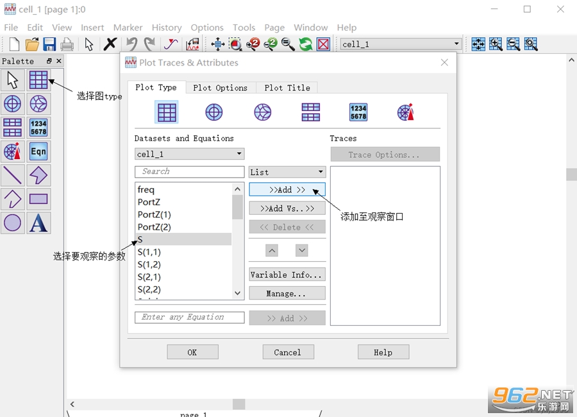Image resolution: width=577 pixels, height=417 pixels.
Task: Click the >>Add Vs..>> button
Action: (287, 208)
